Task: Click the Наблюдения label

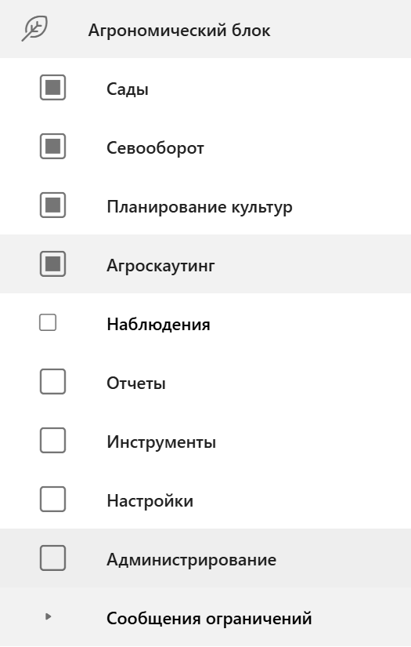Action: point(159,325)
